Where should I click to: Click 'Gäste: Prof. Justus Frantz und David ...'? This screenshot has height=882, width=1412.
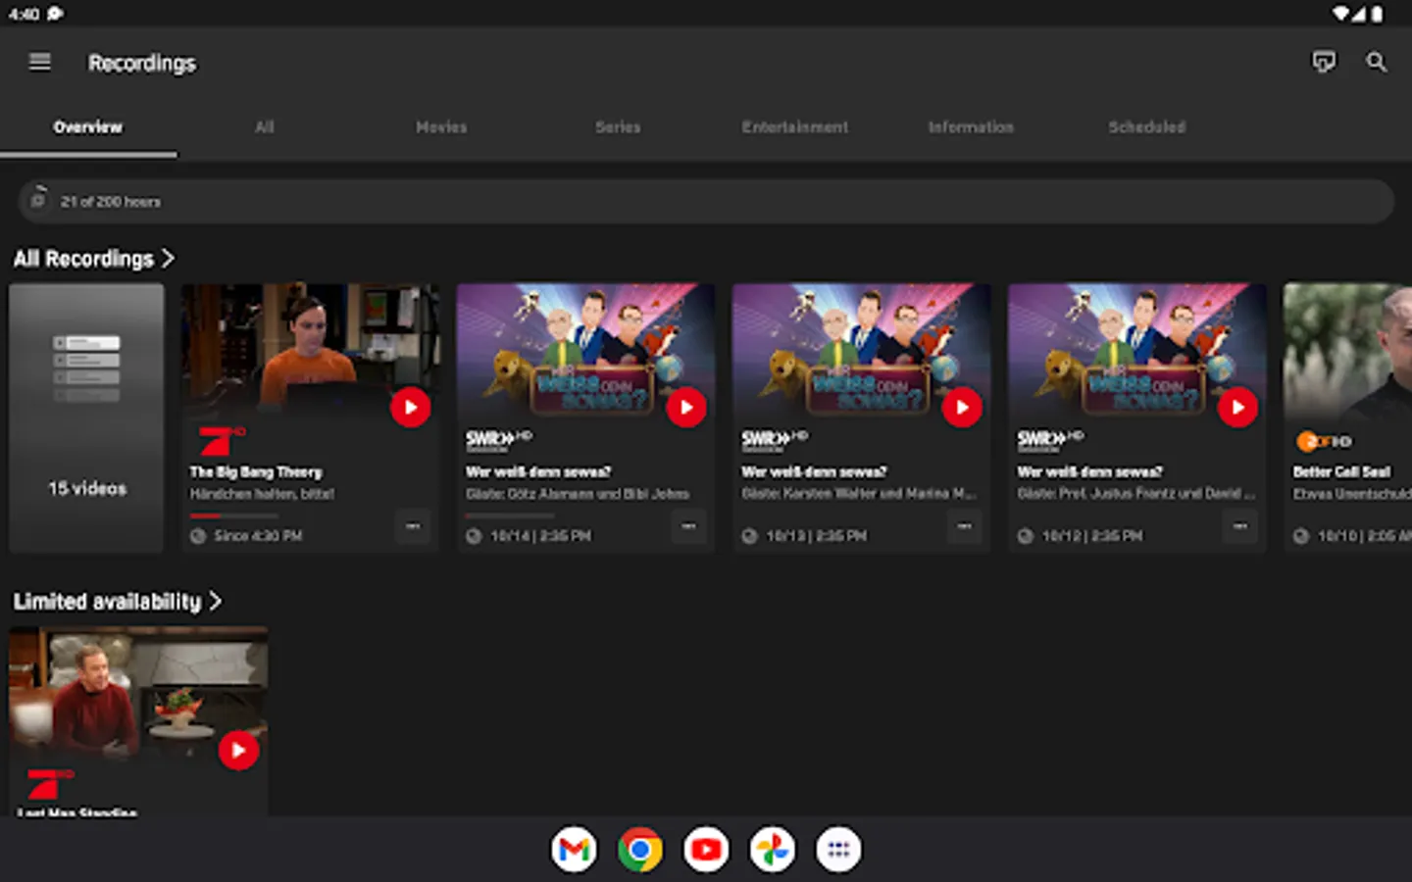click(x=1136, y=494)
